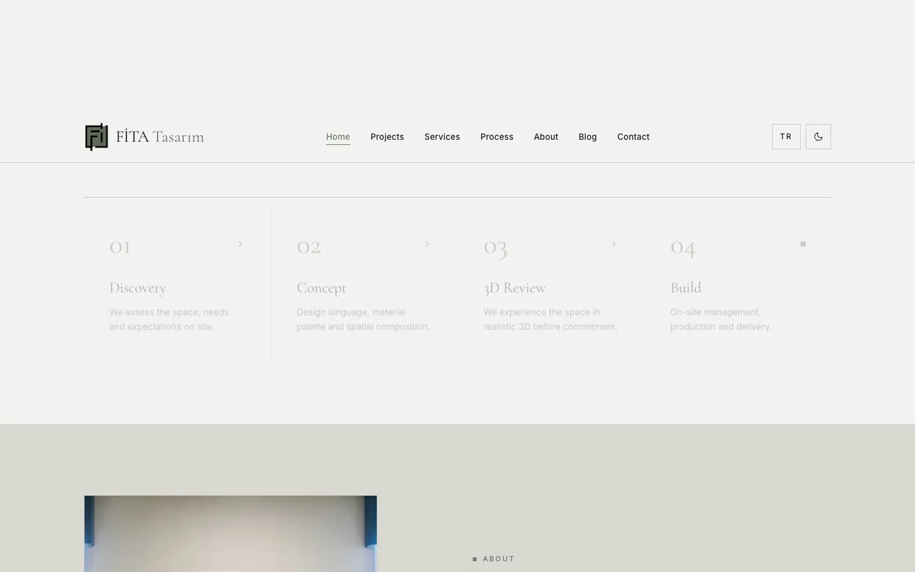
Task: Click the ABOUT section label
Action: click(x=499, y=559)
